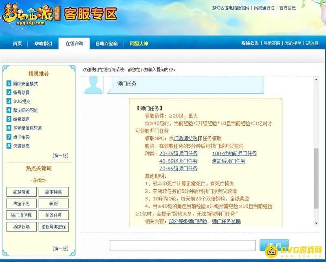Screen dimensions: 326x262
Task: Click the 登录客服 link
Action: [x=272, y=43]
